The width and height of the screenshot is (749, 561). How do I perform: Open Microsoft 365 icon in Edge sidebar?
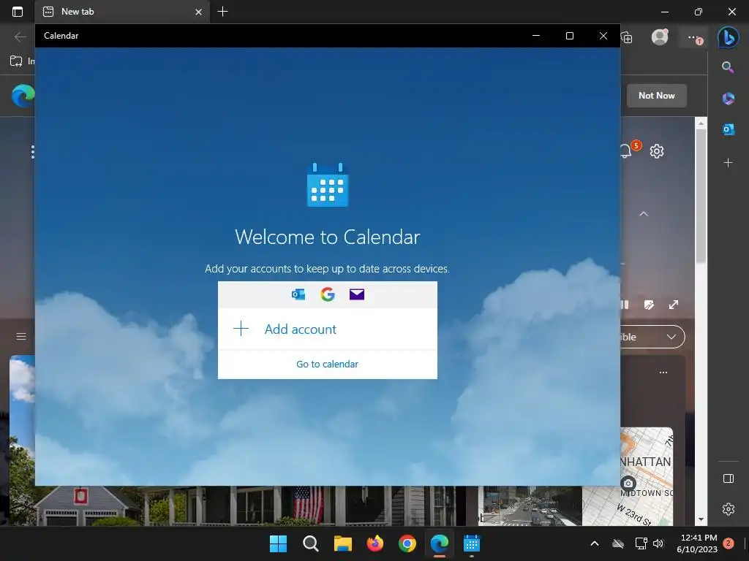[x=728, y=99]
